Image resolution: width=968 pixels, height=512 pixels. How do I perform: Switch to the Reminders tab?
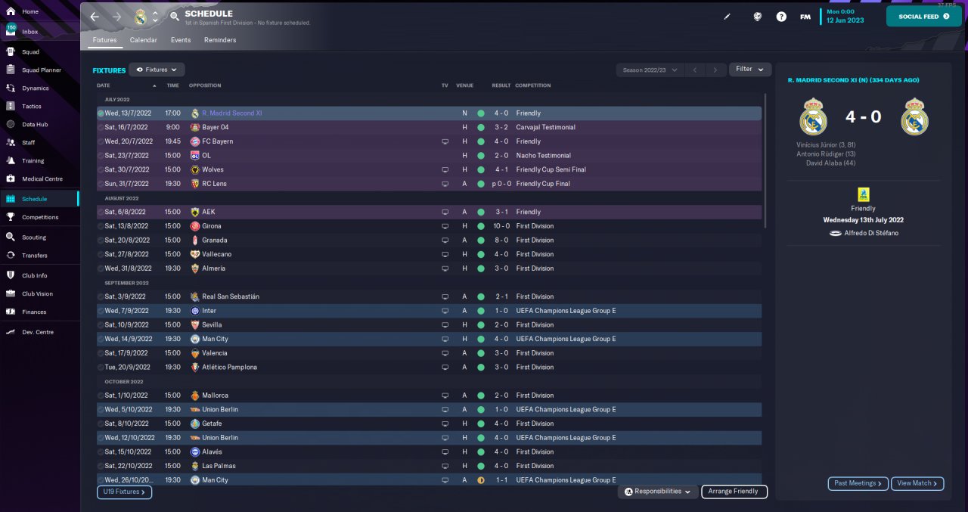220,40
